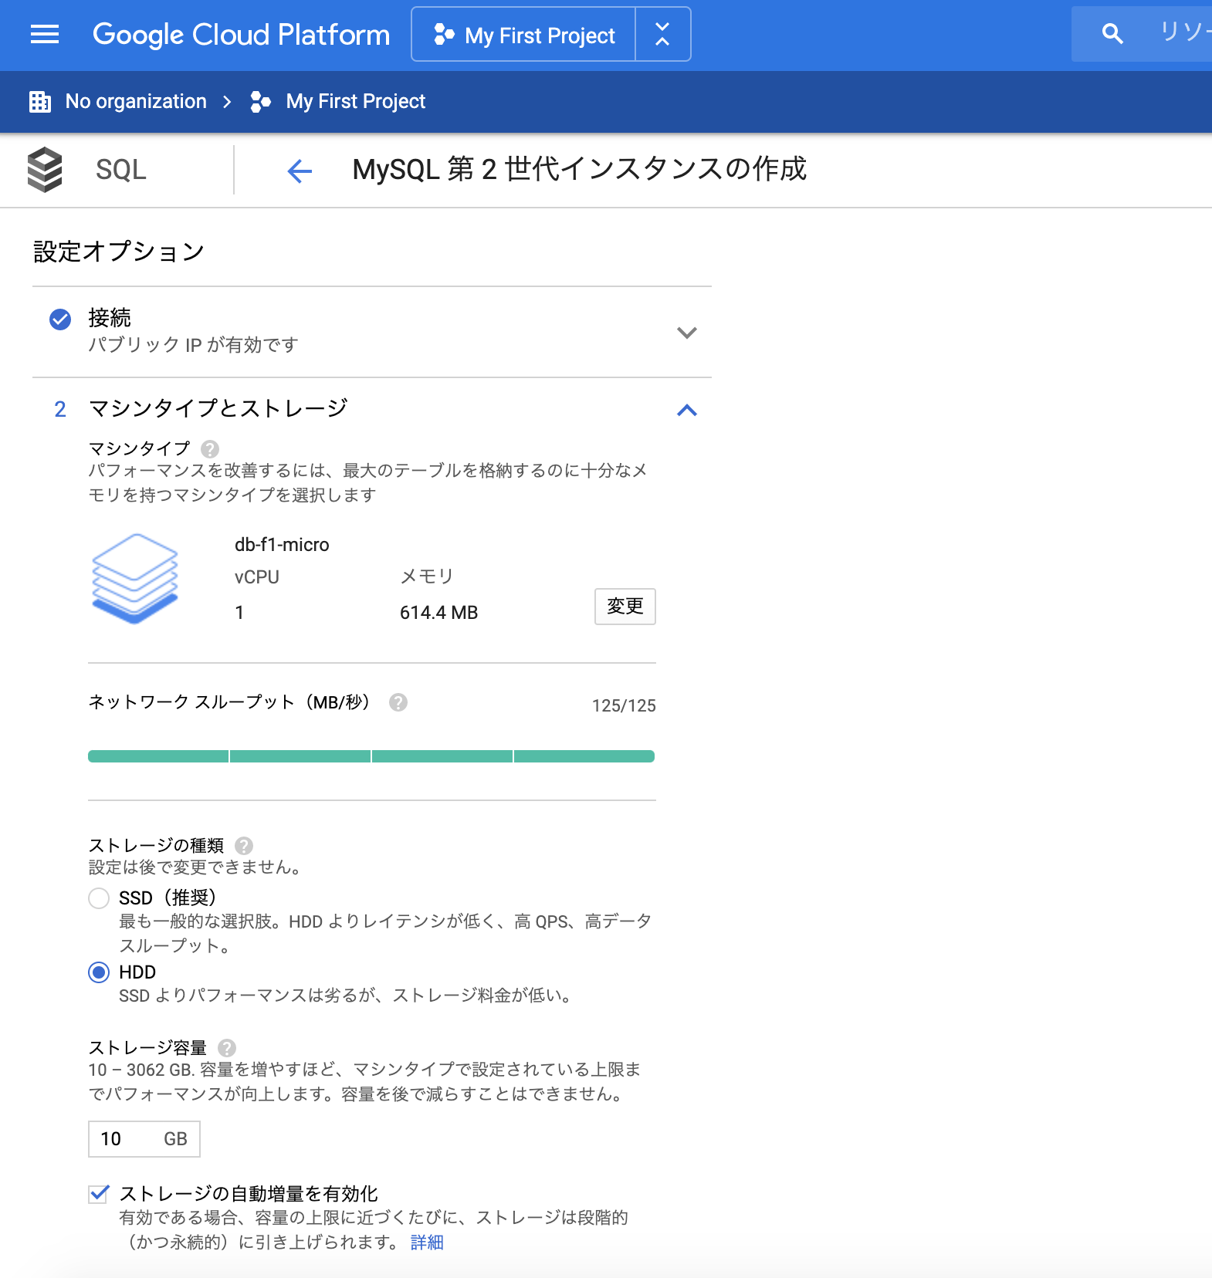The height and width of the screenshot is (1278, 1212).
Task: Click the Google Cloud Platform logo text
Action: tap(241, 35)
